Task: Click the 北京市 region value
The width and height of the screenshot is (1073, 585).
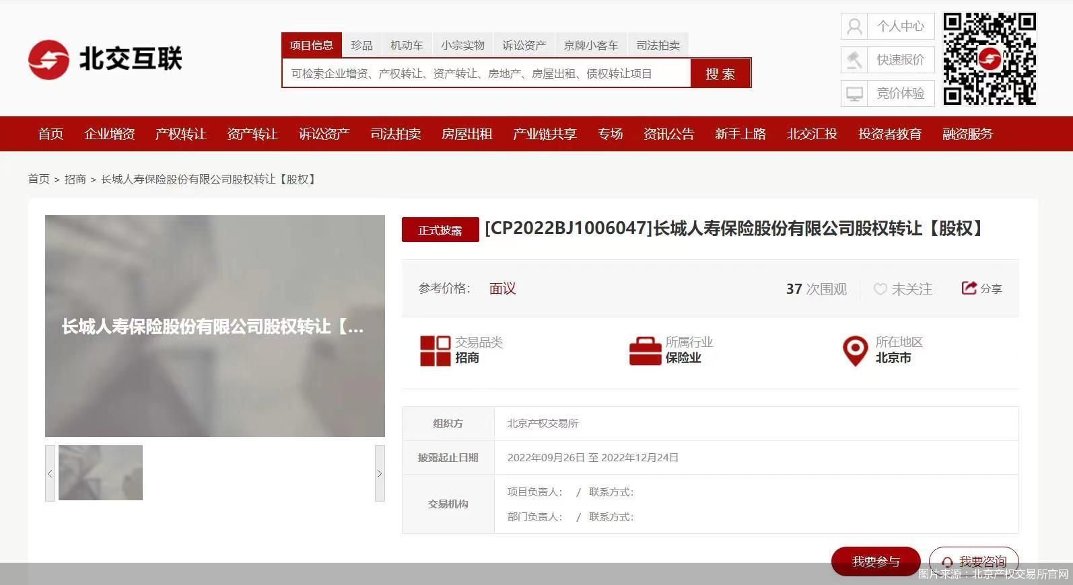Action: pyautogui.click(x=893, y=358)
